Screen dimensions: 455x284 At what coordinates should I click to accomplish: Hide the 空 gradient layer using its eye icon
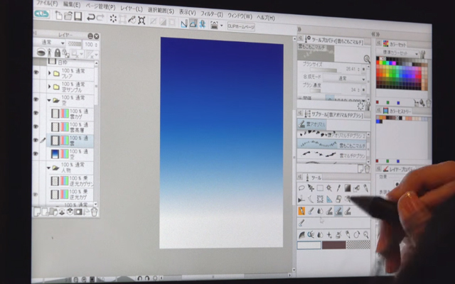point(36,153)
